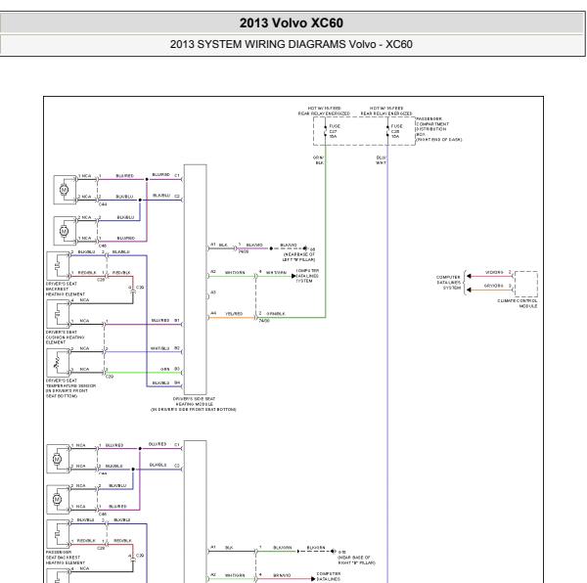587x583 pixels.
Task: Click pin C2 BLK/BLU on passenger heating module
Action: click(164, 465)
